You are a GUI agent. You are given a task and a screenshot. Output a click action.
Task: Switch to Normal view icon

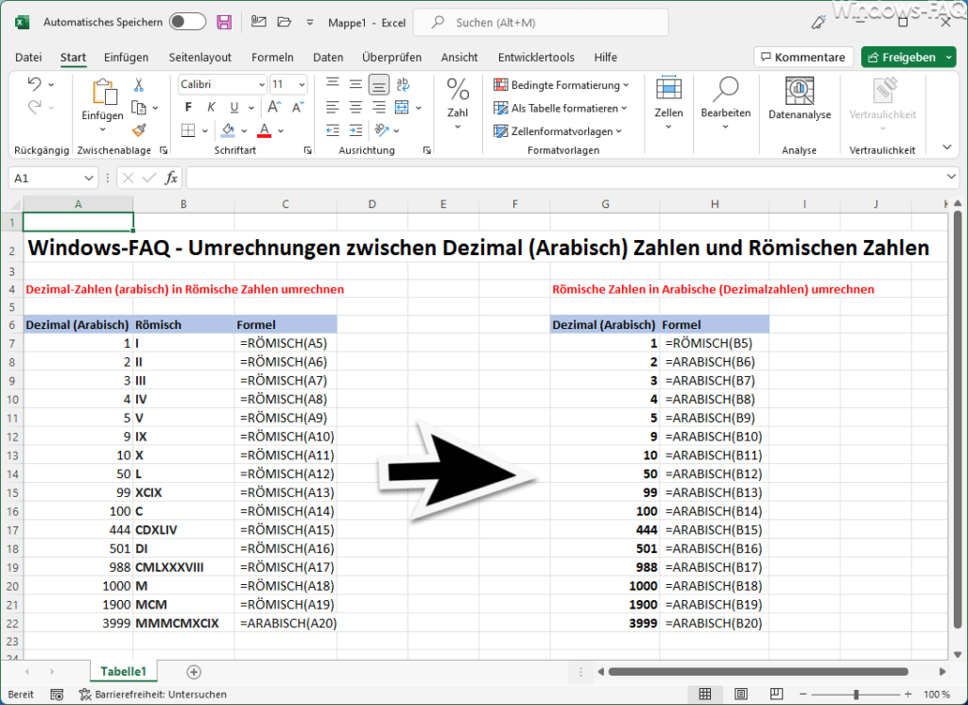(x=705, y=695)
